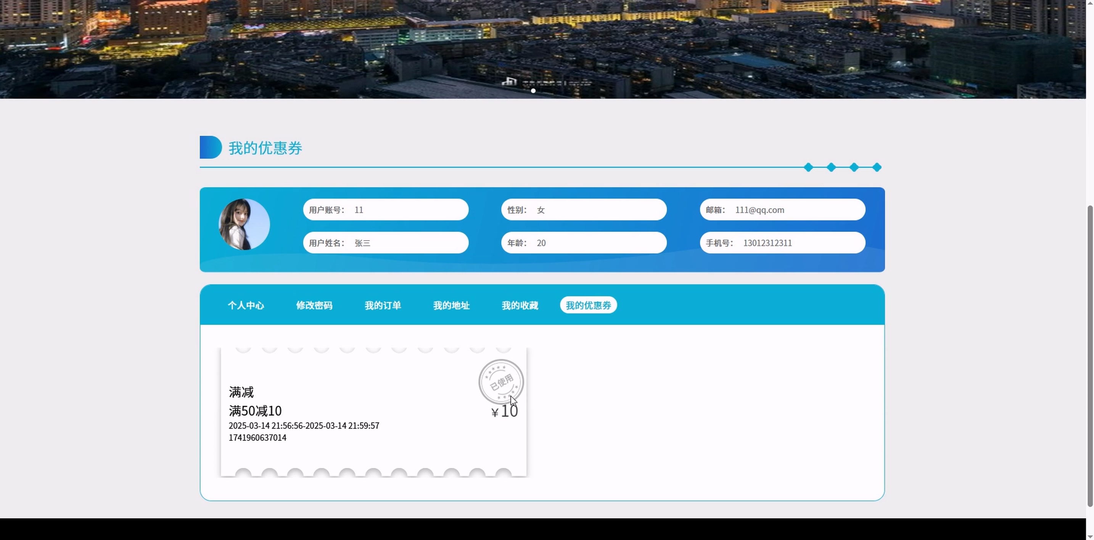Screen dimensions: 1094x540
Task: Select the 我的优惠券 active tab
Action: 588,305
